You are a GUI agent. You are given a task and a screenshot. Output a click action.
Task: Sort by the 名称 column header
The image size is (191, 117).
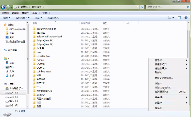pyautogui.click(x=55, y=23)
